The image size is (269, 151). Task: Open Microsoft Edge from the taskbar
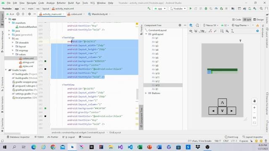tap(34, 147)
